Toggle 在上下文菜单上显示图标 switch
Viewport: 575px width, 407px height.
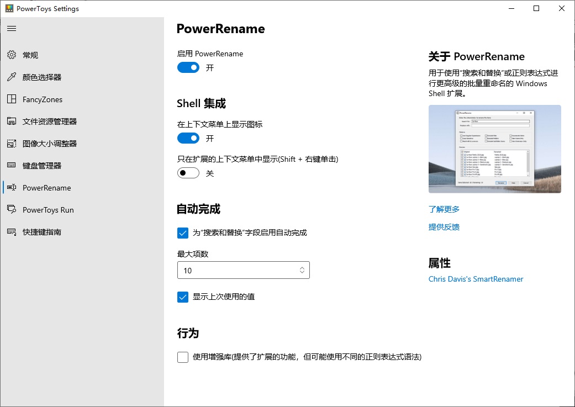(188, 138)
